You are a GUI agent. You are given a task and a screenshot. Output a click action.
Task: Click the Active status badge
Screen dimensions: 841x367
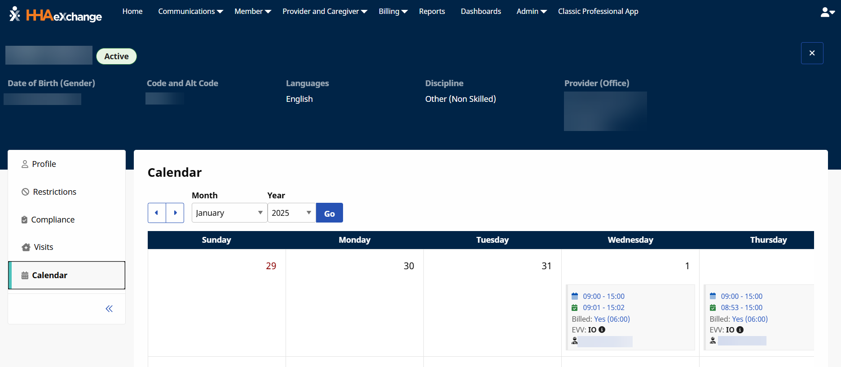[x=116, y=56]
